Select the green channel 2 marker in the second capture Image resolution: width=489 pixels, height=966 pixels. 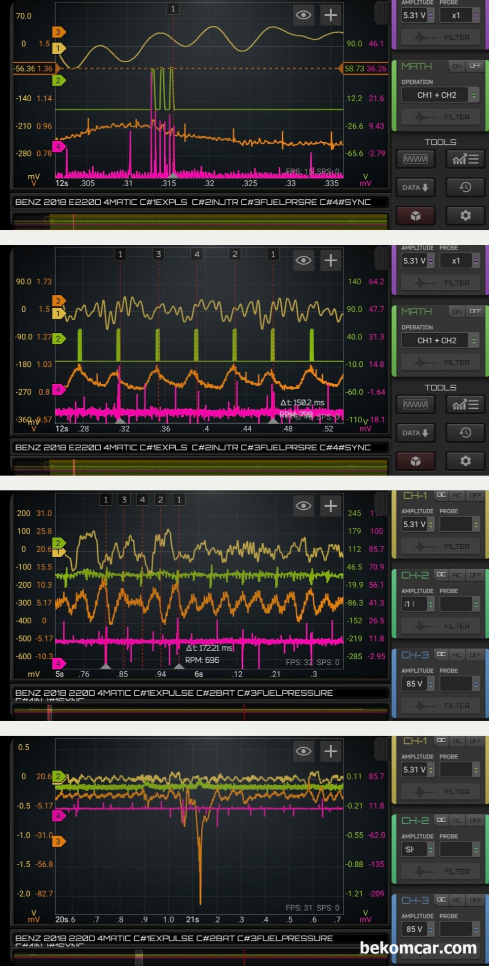click(58, 338)
